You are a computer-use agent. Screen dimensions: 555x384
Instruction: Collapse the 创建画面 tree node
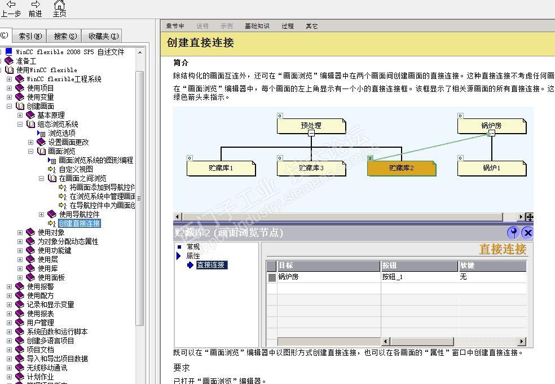point(10,106)
